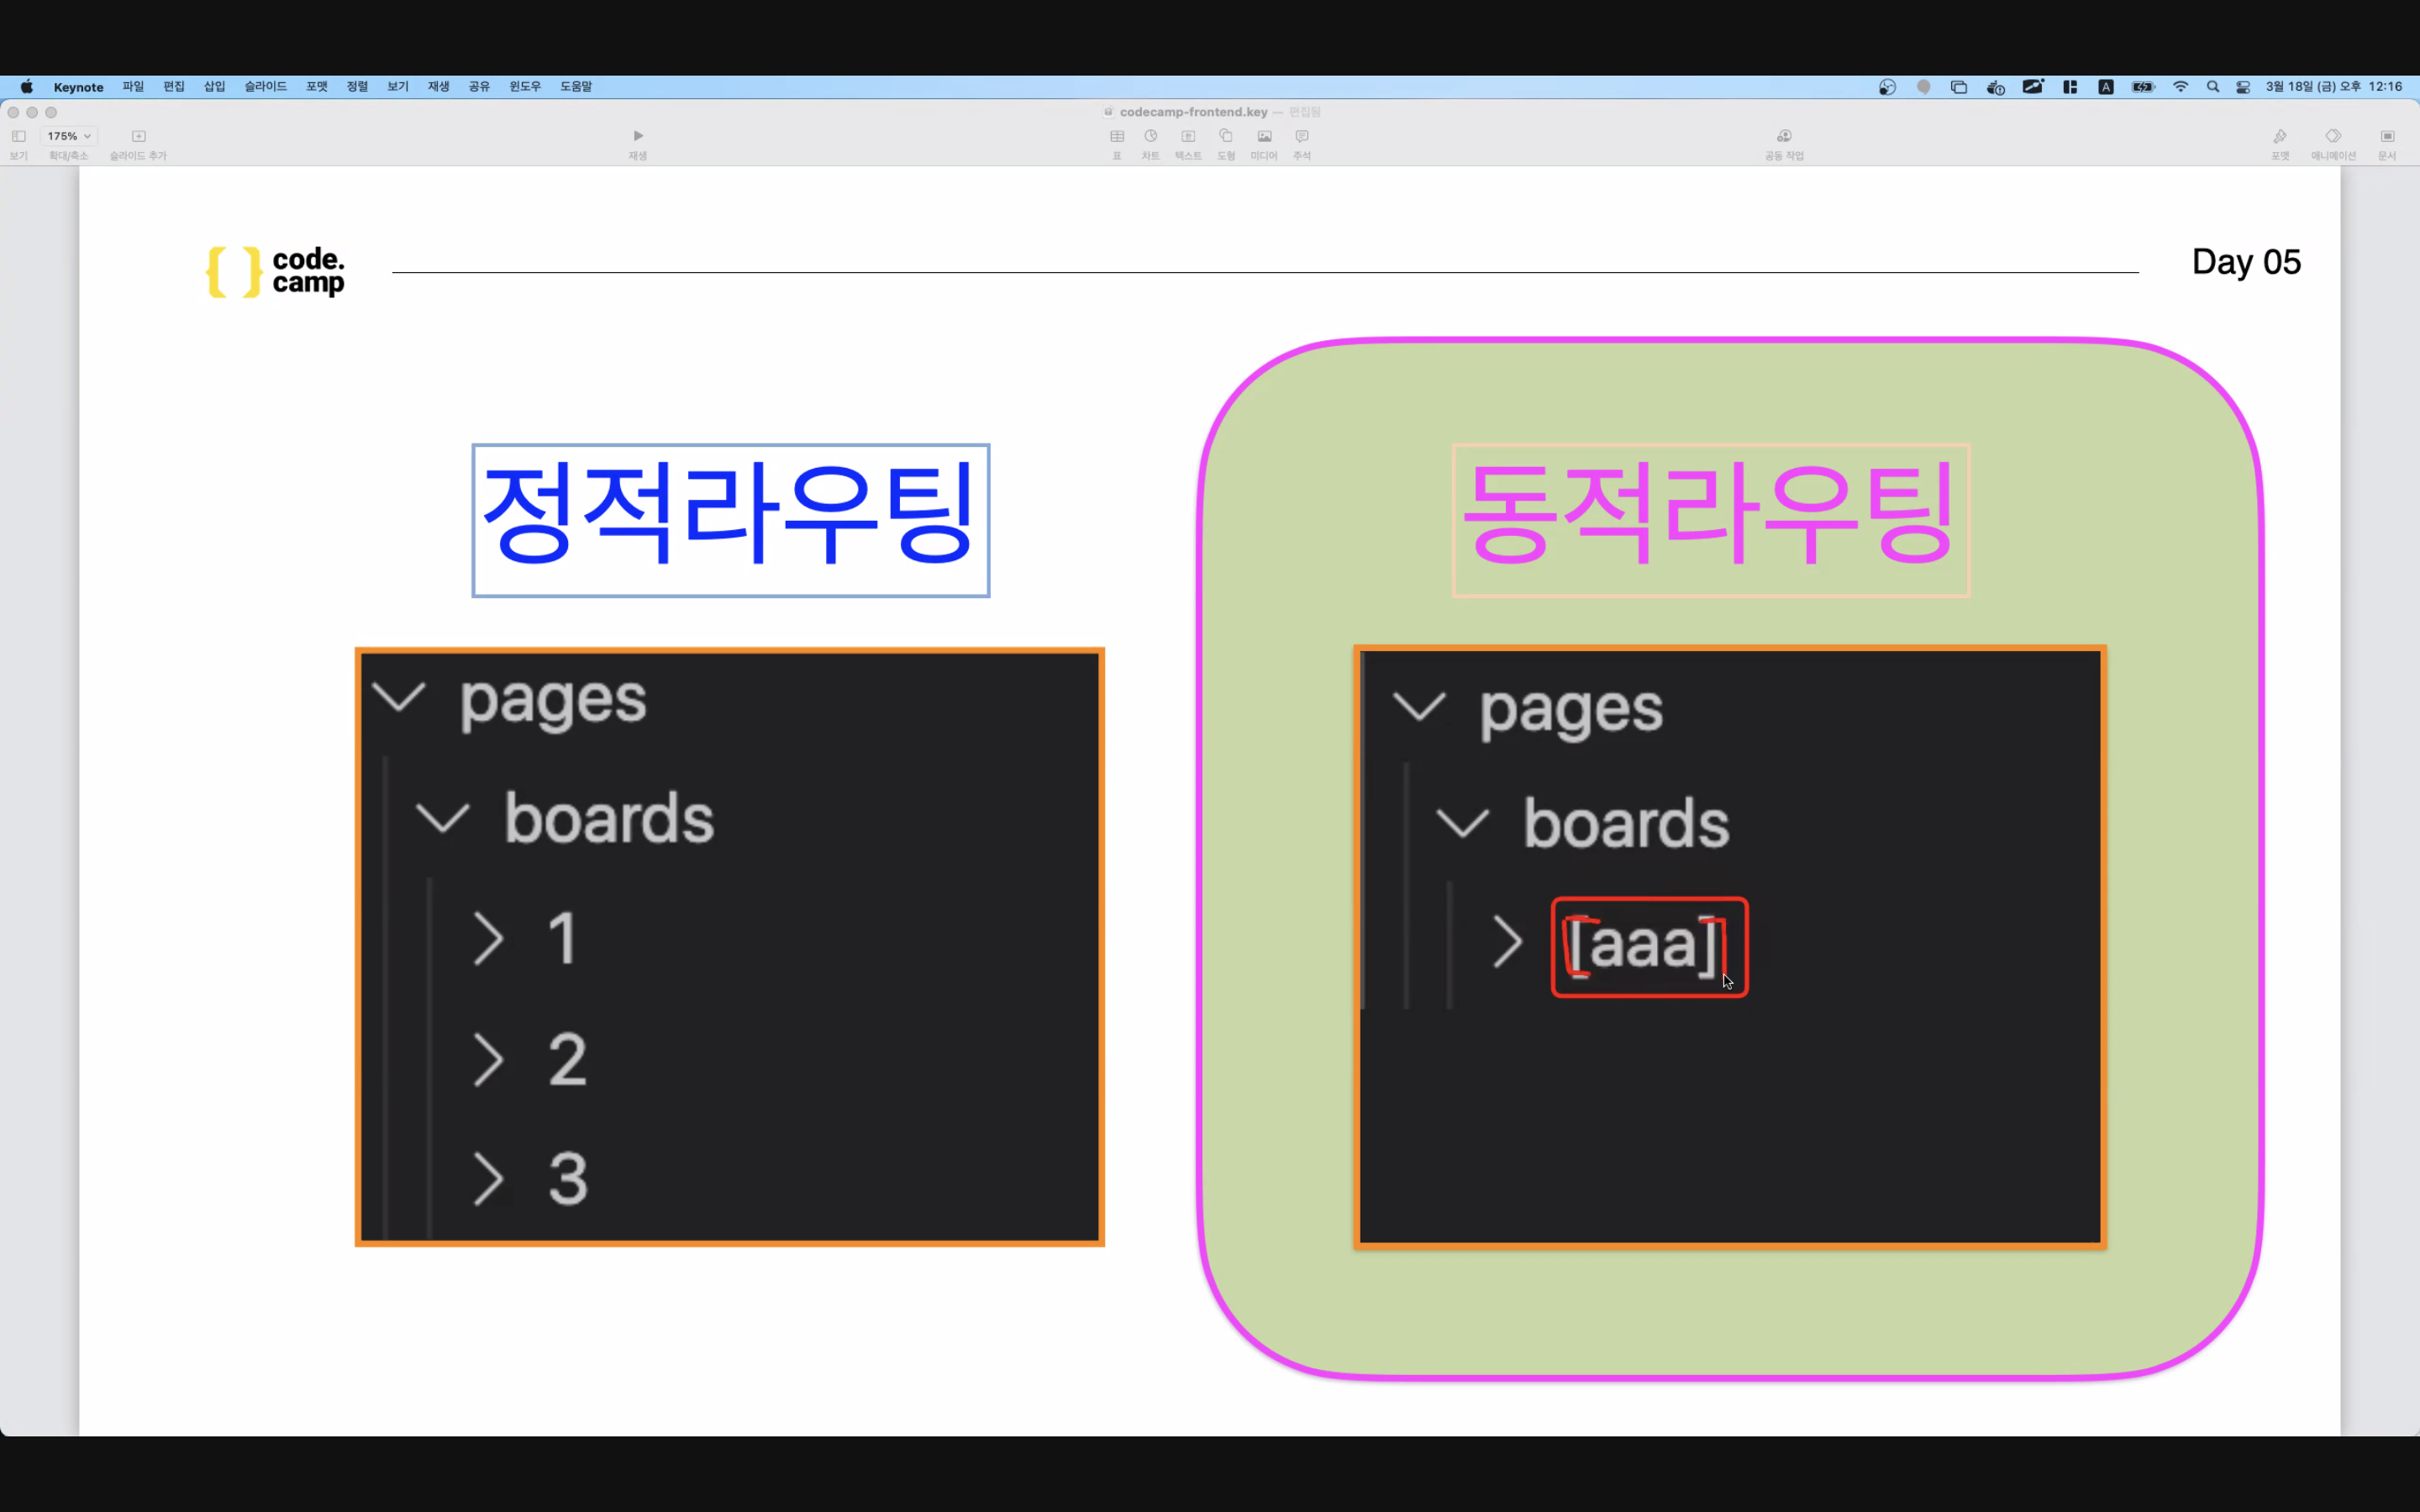
Task: Open the 보기 view sidebar toolbar button
Action: (18, 136)
